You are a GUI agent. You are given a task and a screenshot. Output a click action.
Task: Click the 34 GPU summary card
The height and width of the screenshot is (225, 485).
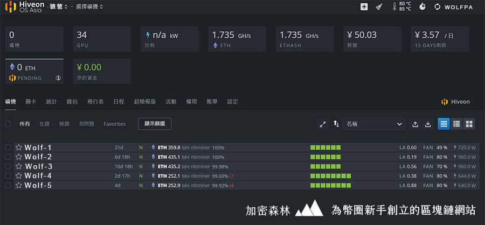(x=102, y=39)
